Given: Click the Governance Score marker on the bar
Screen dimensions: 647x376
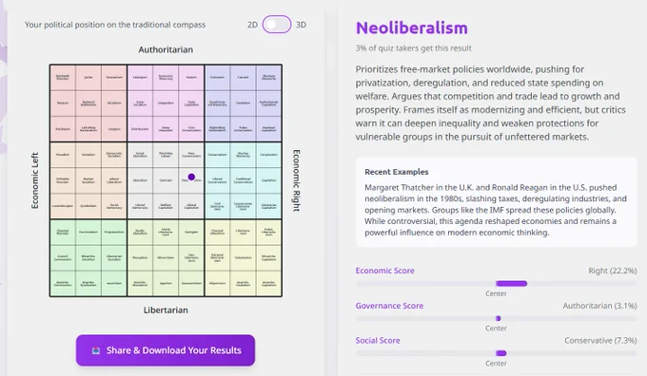Looking at the screenshot, I should click(x=498, y=318).
